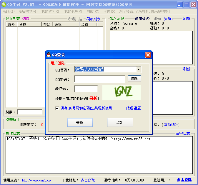Refresh captcha via red 刷新 link
Image resolution: width=198 pixels, height=185 pixels.
pos(93,98)
